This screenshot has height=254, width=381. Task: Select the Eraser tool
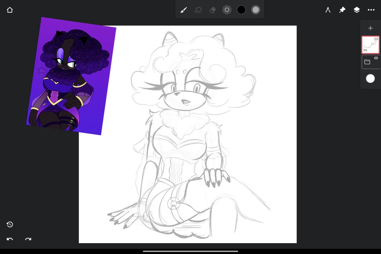click(x=212, y=10)
